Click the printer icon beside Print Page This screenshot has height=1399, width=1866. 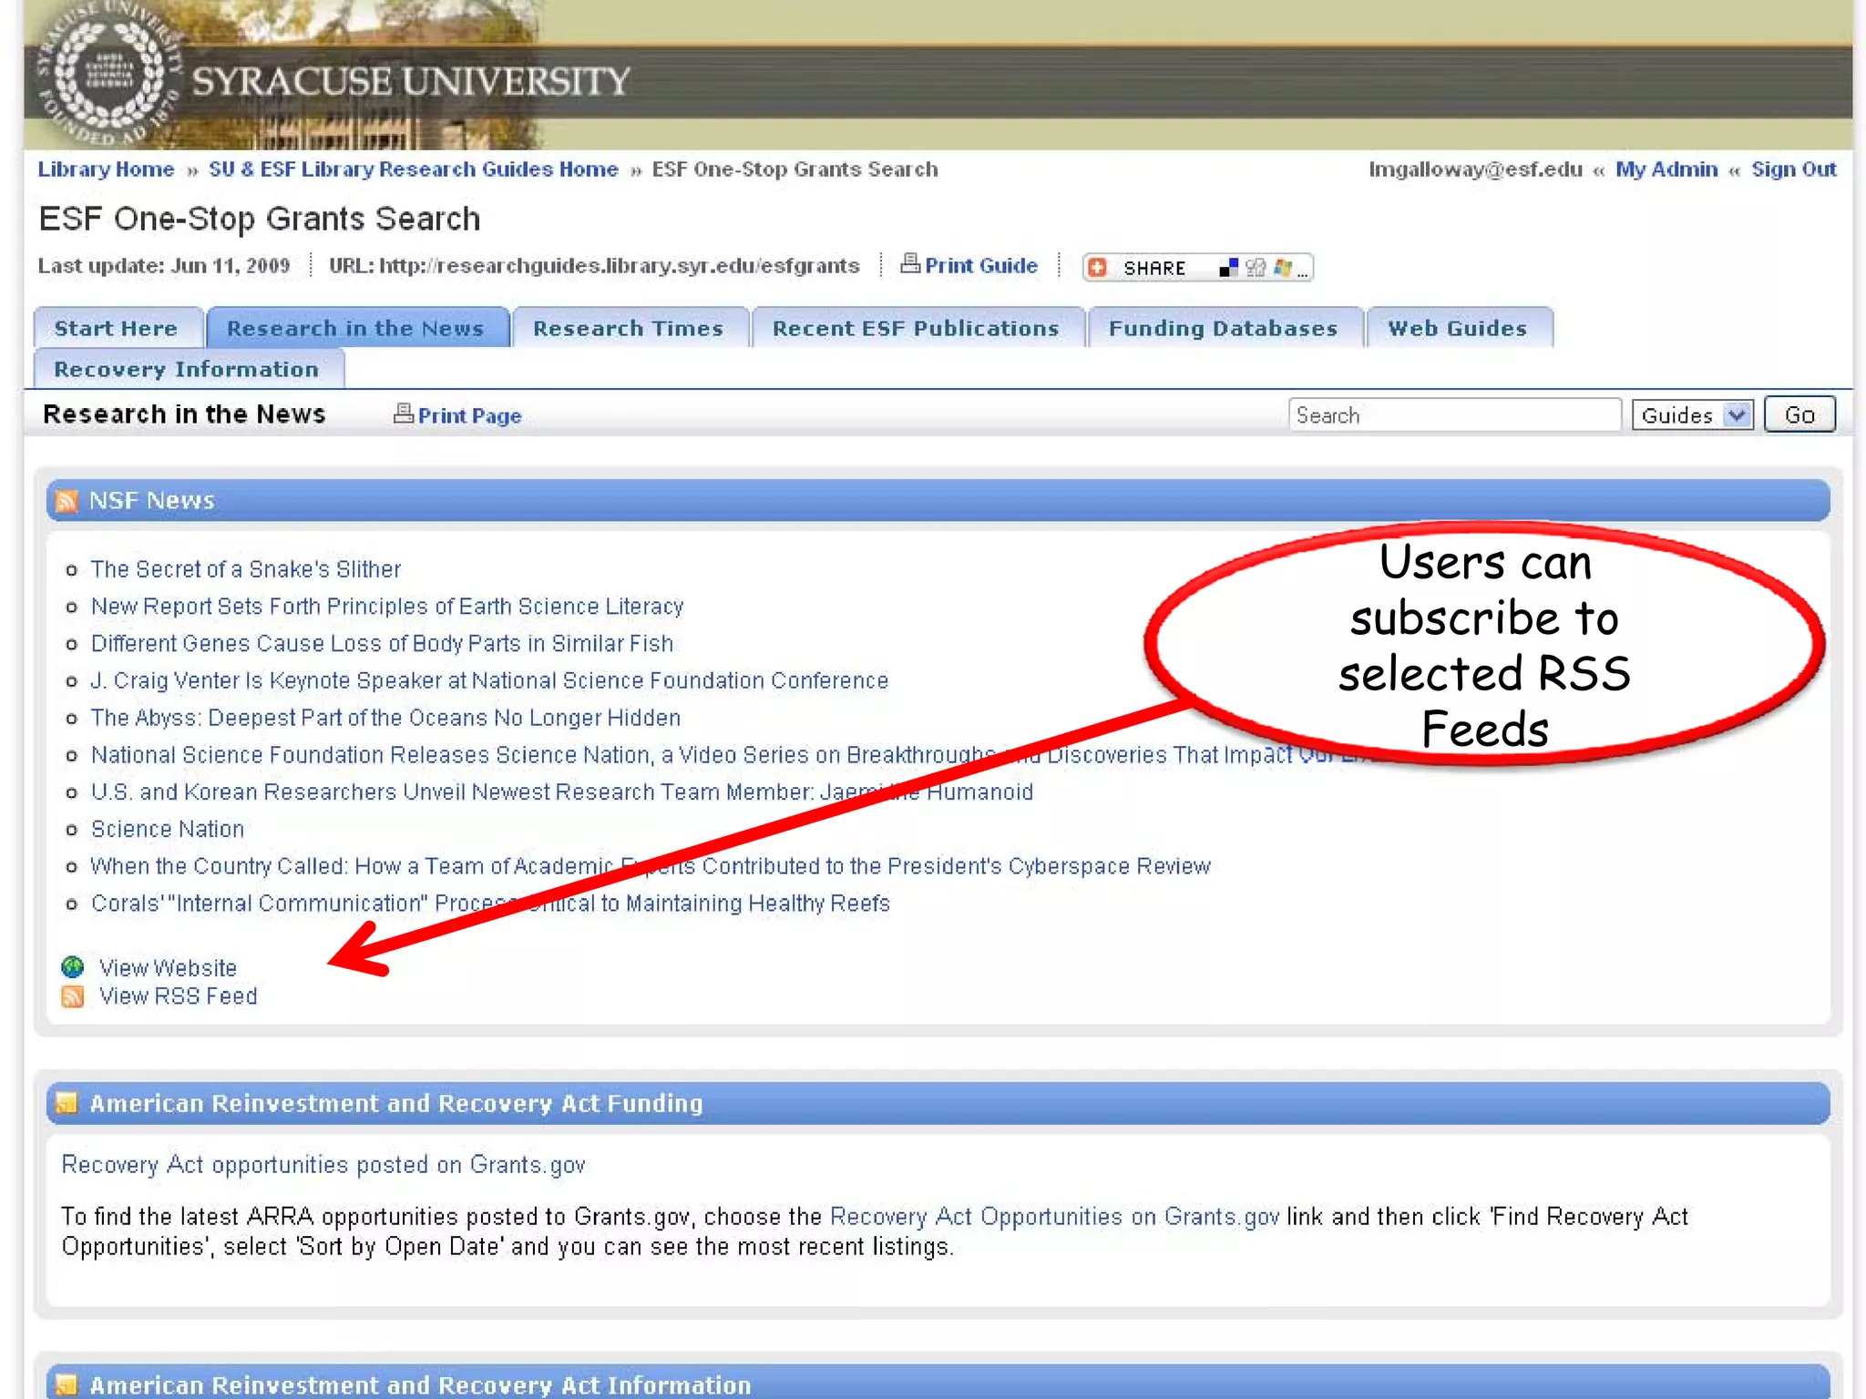coord(403,414)
